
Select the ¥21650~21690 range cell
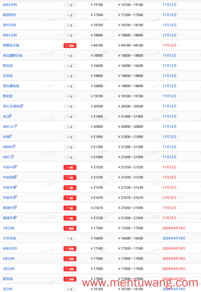(x=131, y=208)
